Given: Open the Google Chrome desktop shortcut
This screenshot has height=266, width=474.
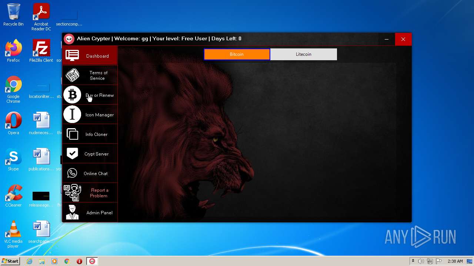Looking at the screenshot, I should [x=13, y=90].
